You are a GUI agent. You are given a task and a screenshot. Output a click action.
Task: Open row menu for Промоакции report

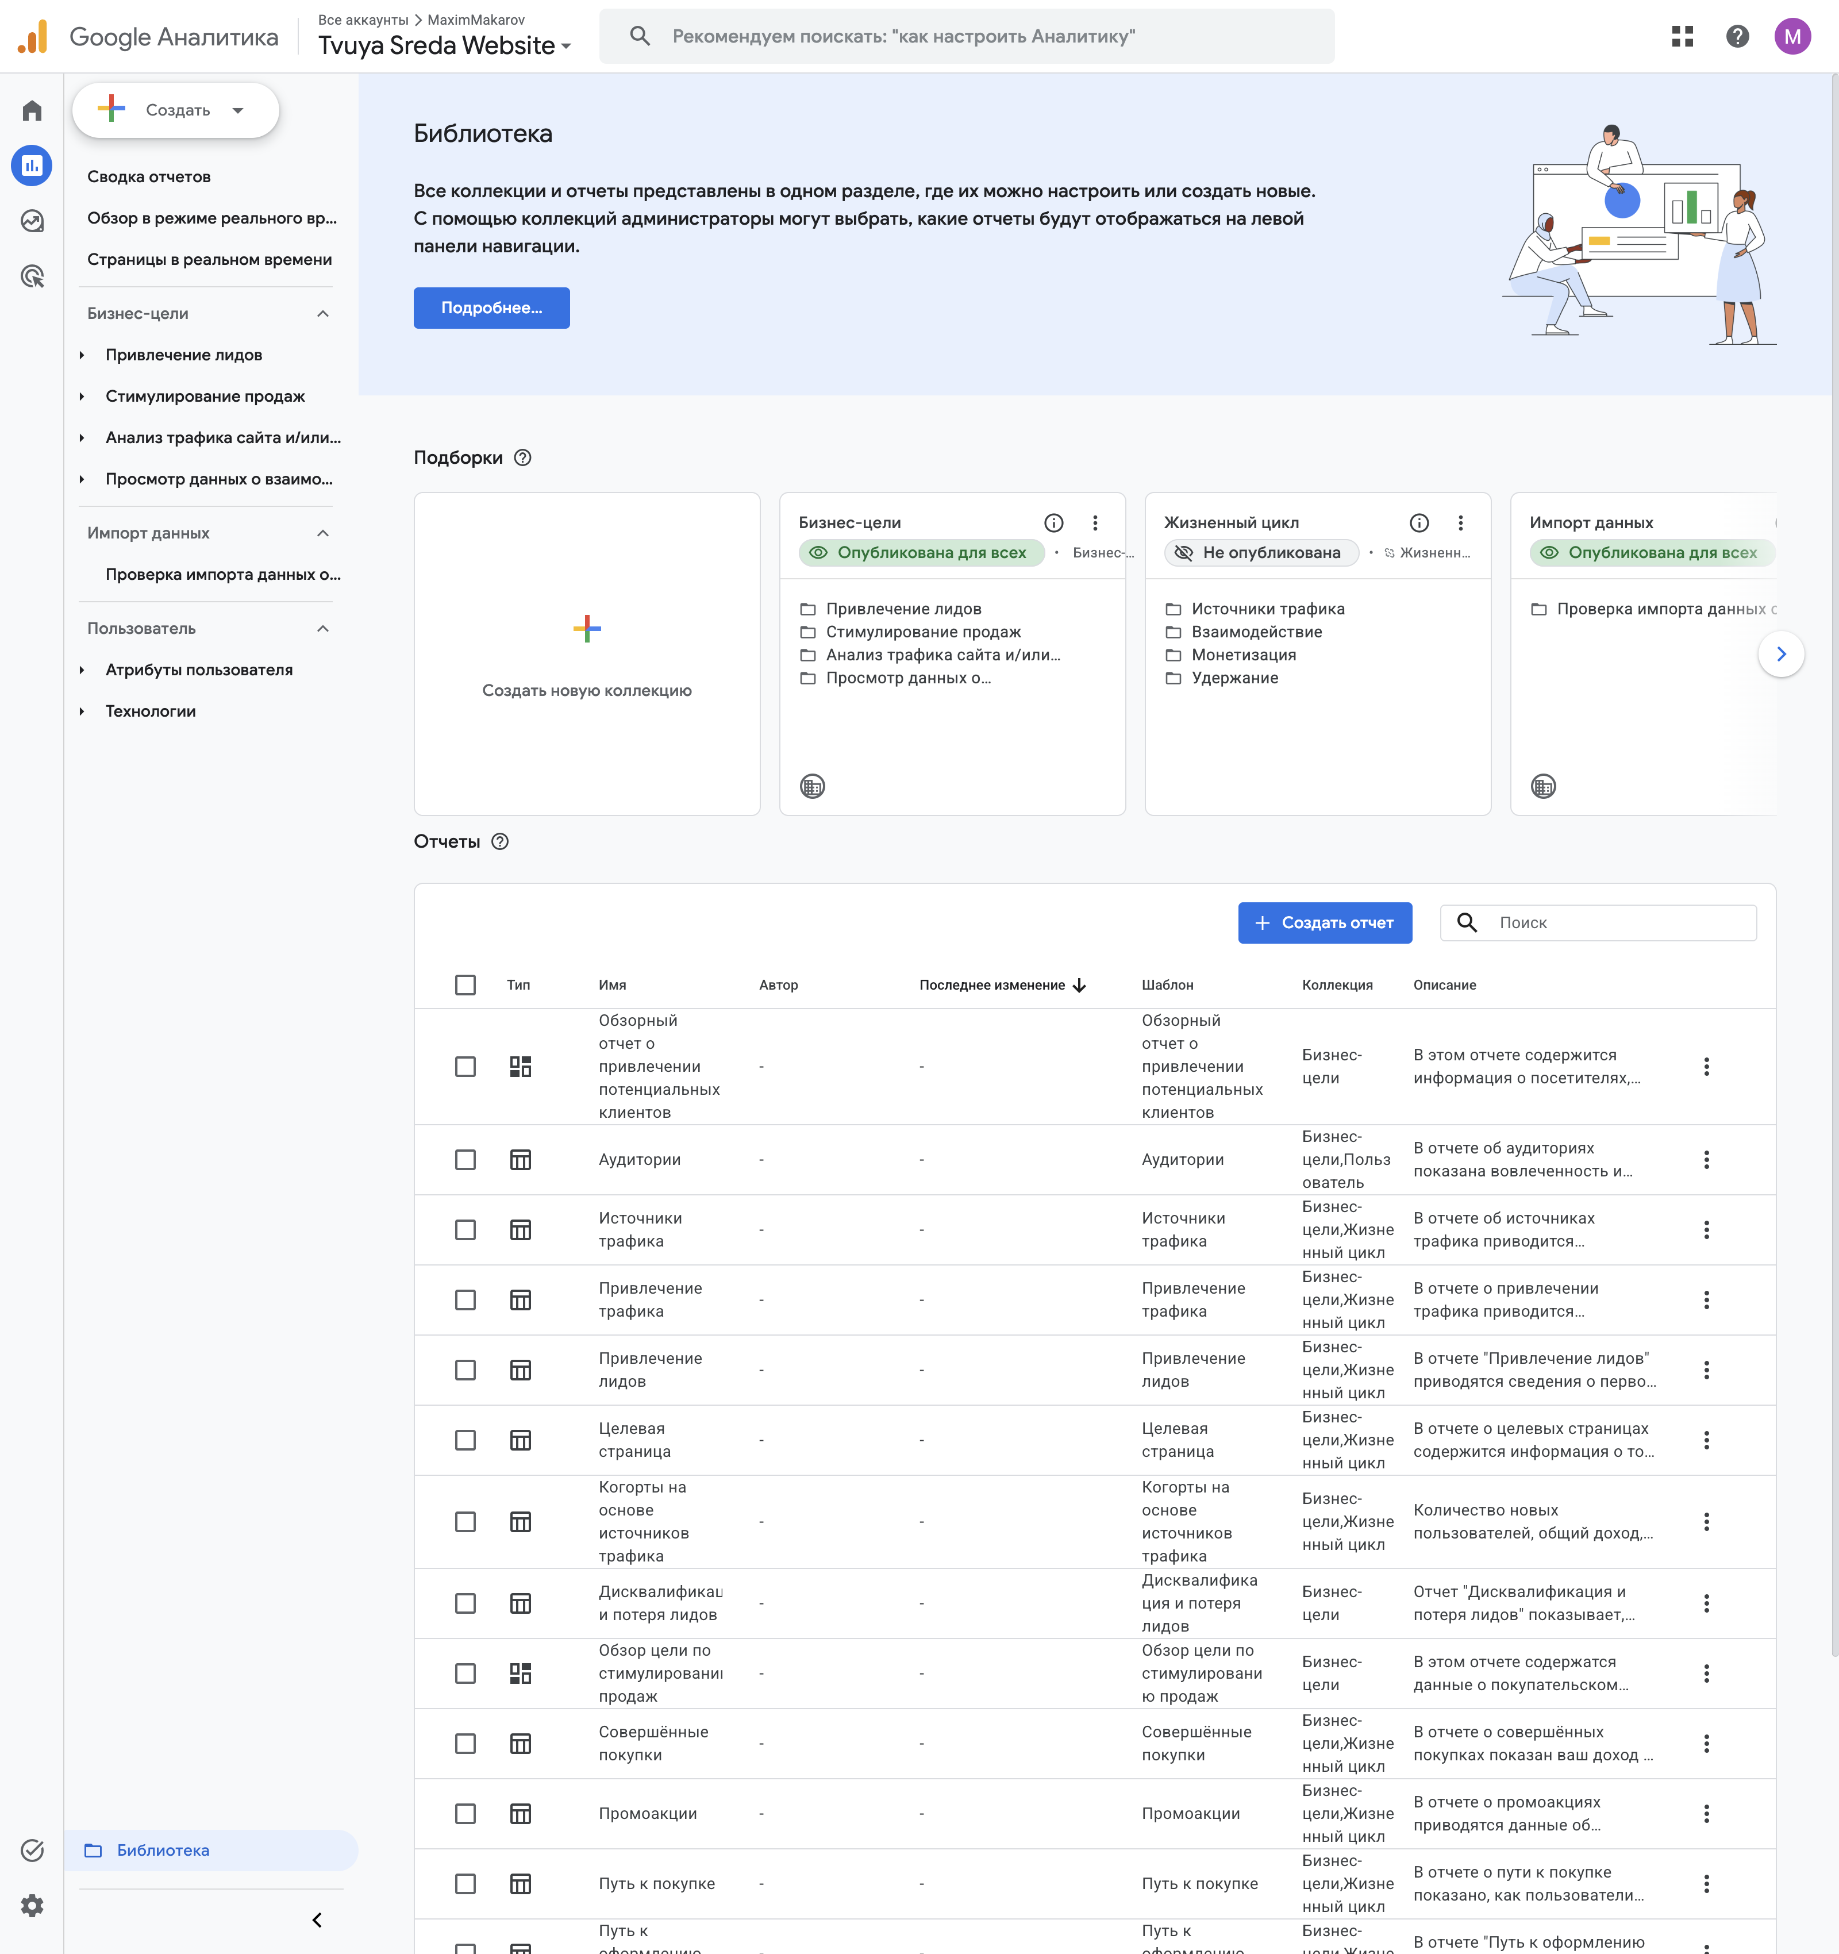(1706, 1813)
